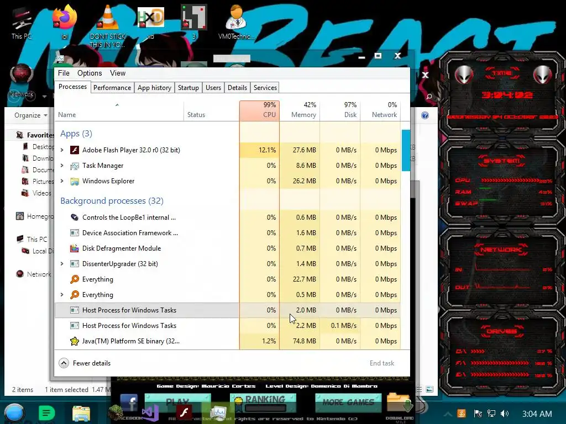Image resolution: width=566 pixels, height=424 pixels.
Task: Switch to the Services tab
Action: coord(265,88)
